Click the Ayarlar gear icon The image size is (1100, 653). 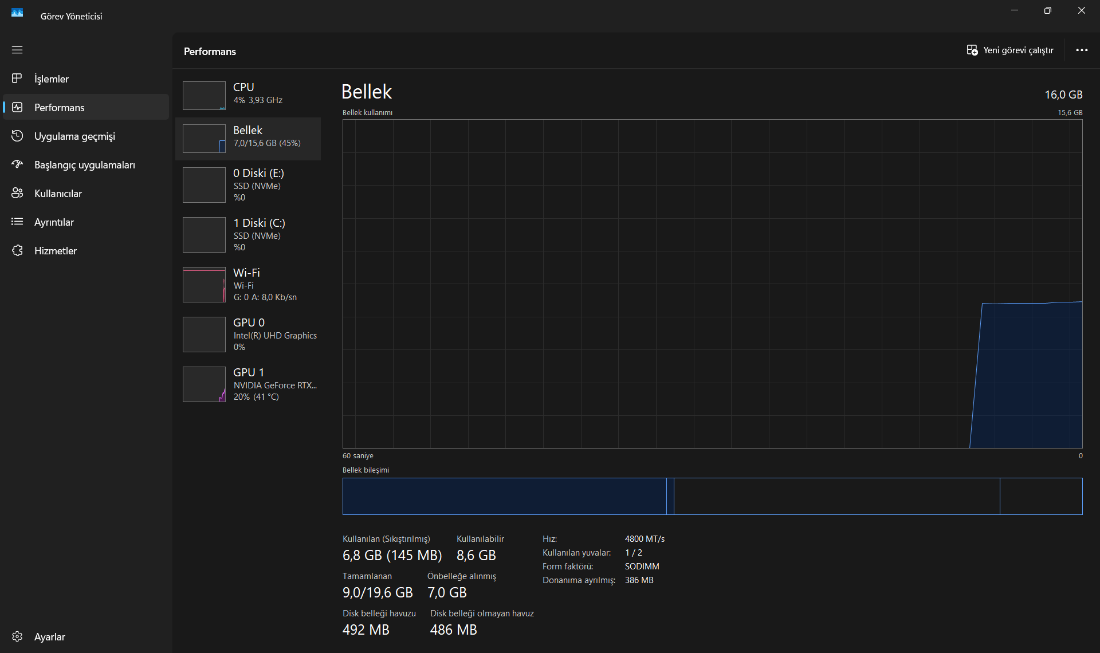[x=17, y=636]
